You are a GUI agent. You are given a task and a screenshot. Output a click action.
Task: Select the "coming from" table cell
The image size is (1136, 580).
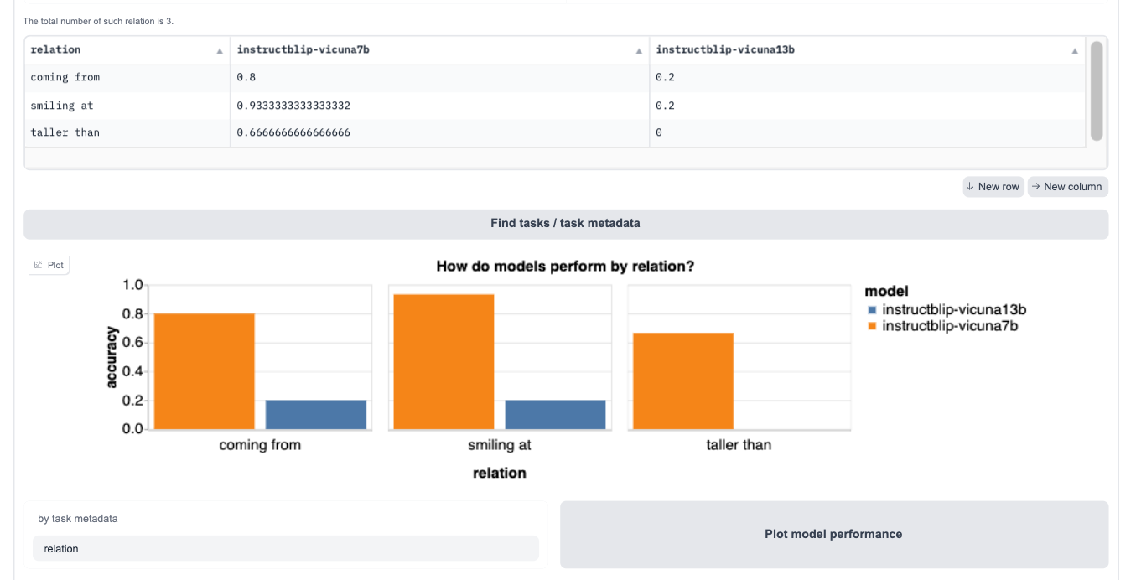coord(65,77)
